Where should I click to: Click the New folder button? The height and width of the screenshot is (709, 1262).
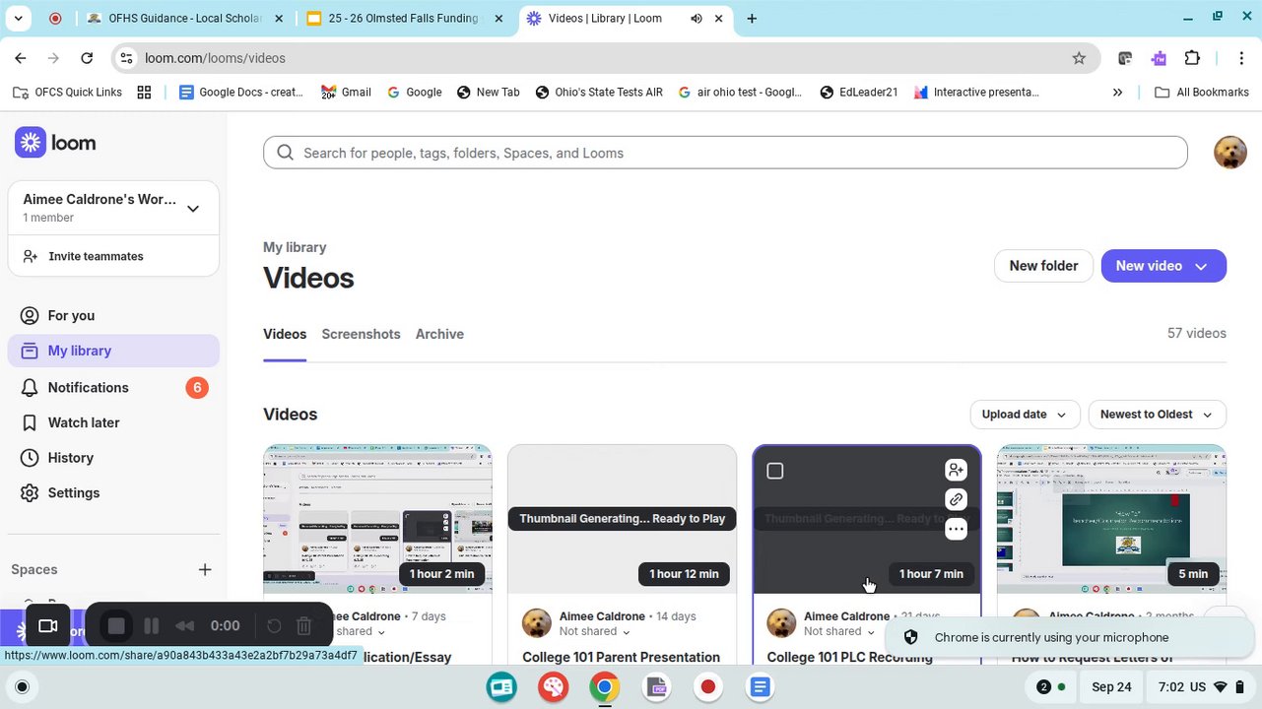coord(1043,266)
